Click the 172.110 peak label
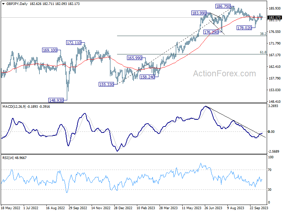 pyautogui.click(x=74, y=43)
